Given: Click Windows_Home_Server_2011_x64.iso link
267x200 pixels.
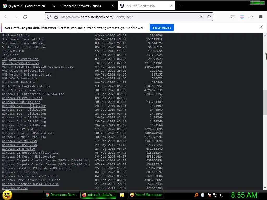Looking at the screenshot, I should pyautogui.click(x=31, y=180).
